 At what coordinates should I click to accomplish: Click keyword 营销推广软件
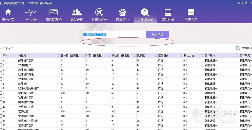(26, 116)
